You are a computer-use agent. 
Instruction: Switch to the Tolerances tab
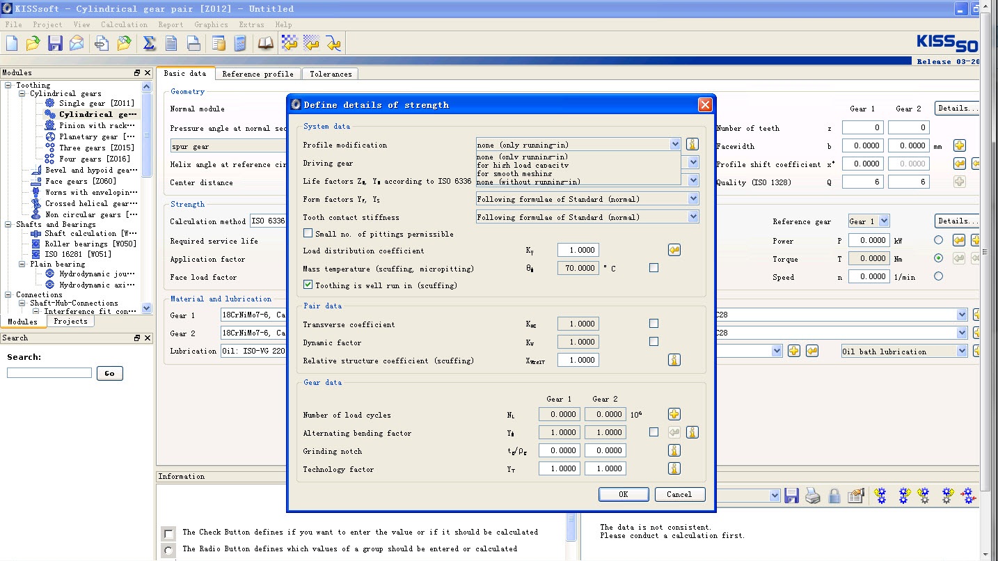coord(331,74)
